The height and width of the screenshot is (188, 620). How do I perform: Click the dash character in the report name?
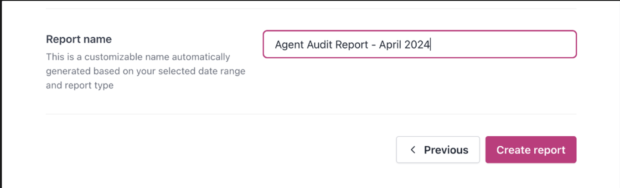pos(372,45)
